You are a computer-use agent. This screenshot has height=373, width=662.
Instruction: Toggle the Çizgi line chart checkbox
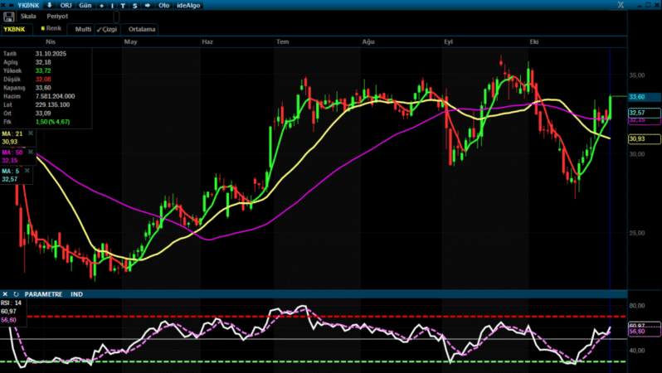click(x=108, y=29)
